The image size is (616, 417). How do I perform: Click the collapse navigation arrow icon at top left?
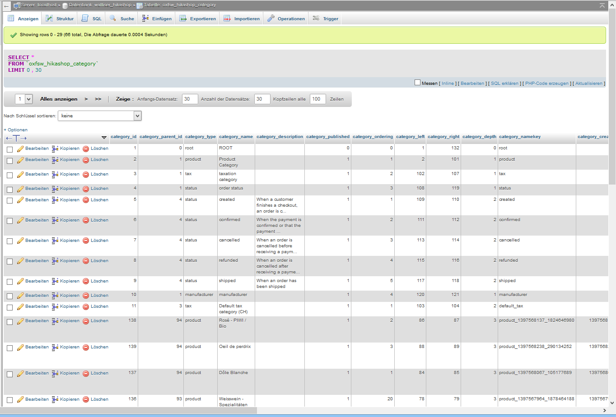coord(6,5)
